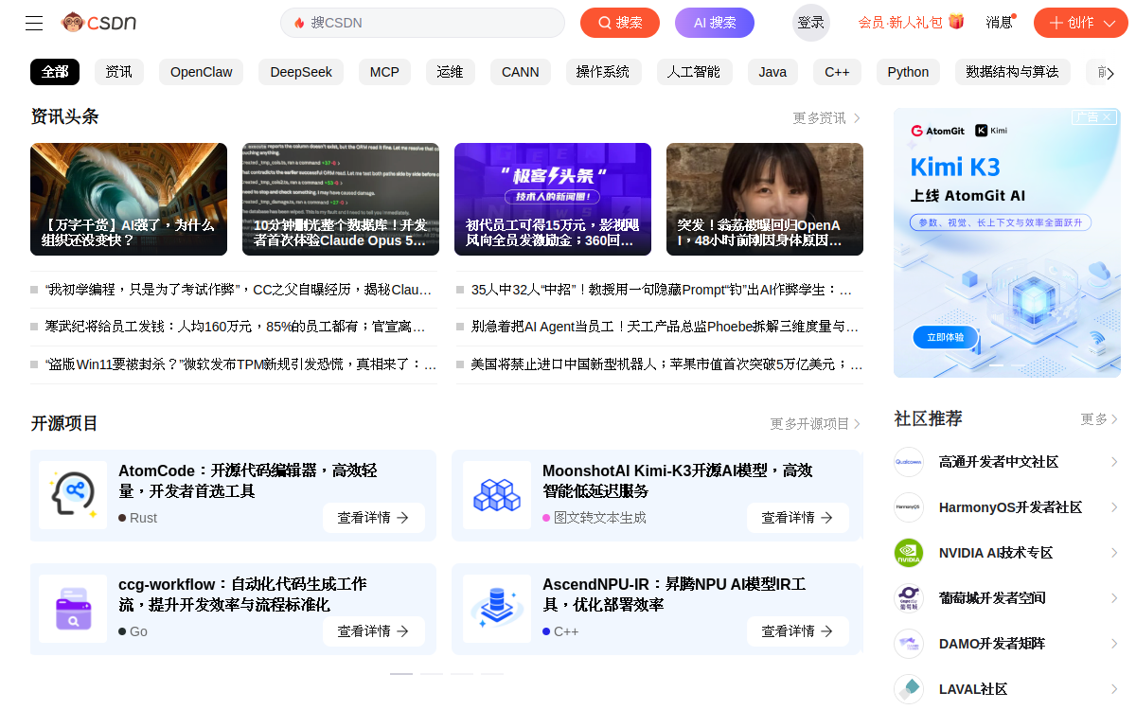Select the C++ tab

[837, 72]
